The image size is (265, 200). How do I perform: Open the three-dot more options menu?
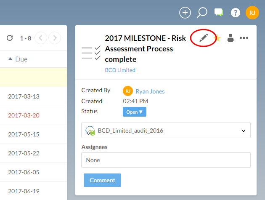pyautogui.click(x=244, y=38)
